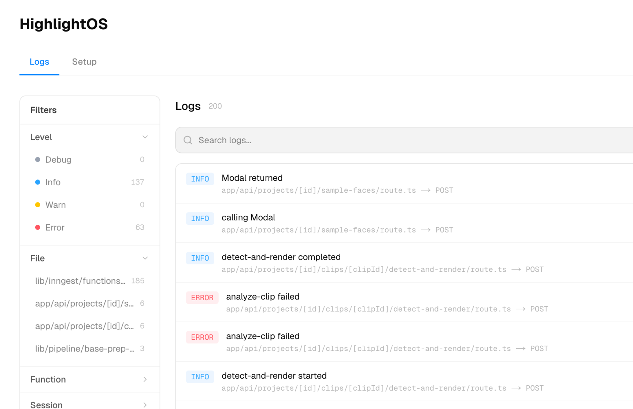The height and width of the screenshot is (409, 633).
Task: Select the blue Info level dot icon
Action: click(x=38, y=182)
